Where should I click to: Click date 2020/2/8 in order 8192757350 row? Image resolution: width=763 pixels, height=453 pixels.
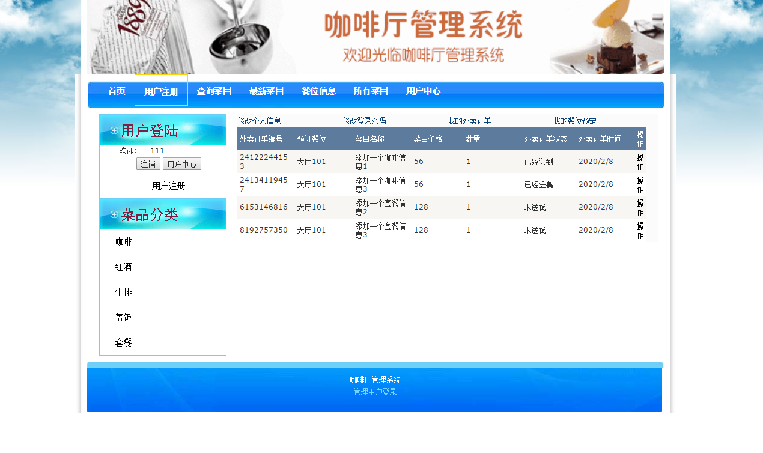(596, 230)
